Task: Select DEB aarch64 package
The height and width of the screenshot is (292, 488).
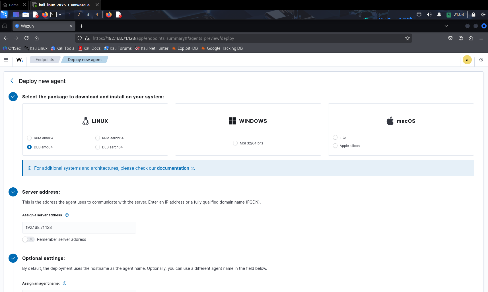Action: (98, 147)
